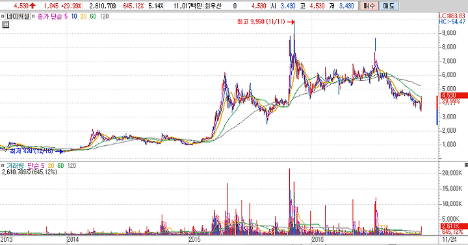Image resolution: width=468 pixels, height=245 pixels.
Task: Click the 15,000K volume axis label
Action: click(452, 189)
